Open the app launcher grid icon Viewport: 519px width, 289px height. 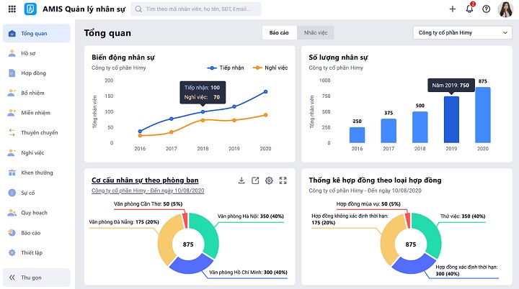tap(12, 9)
